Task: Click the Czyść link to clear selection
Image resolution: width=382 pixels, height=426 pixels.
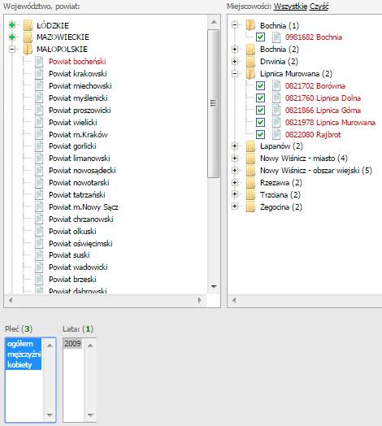Action: [x=319, y=6]
